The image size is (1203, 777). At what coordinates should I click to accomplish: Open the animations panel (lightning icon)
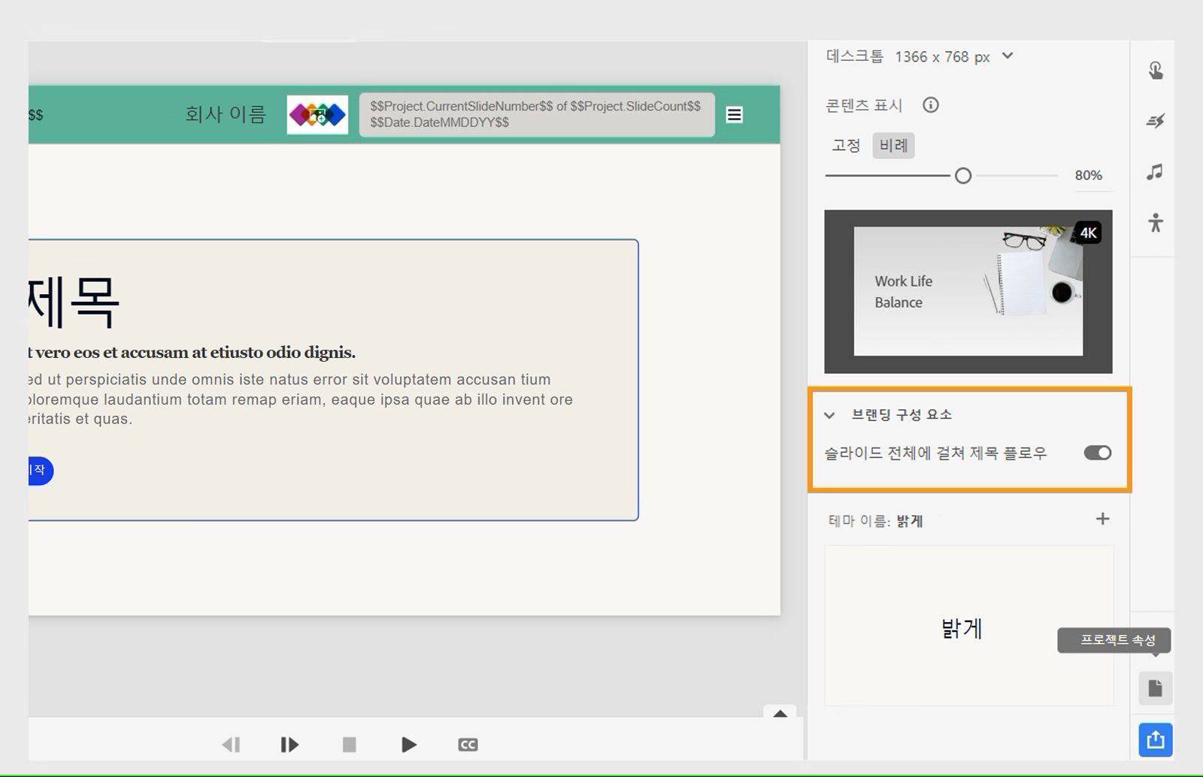point(1156,120)
